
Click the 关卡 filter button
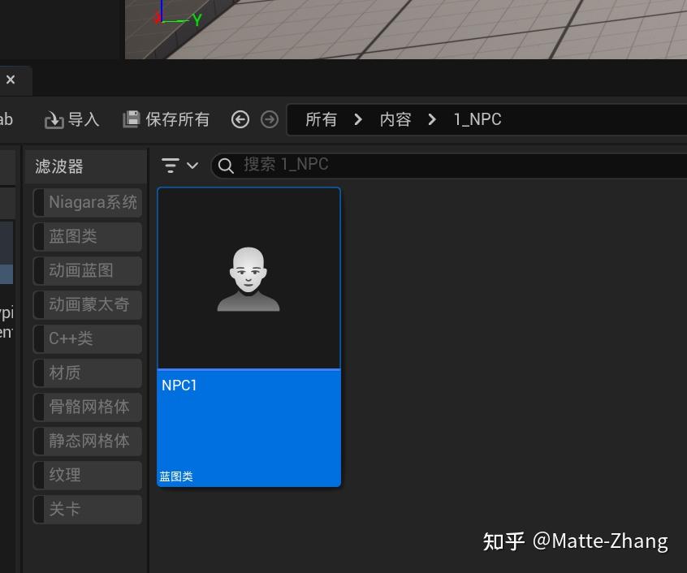87,509
